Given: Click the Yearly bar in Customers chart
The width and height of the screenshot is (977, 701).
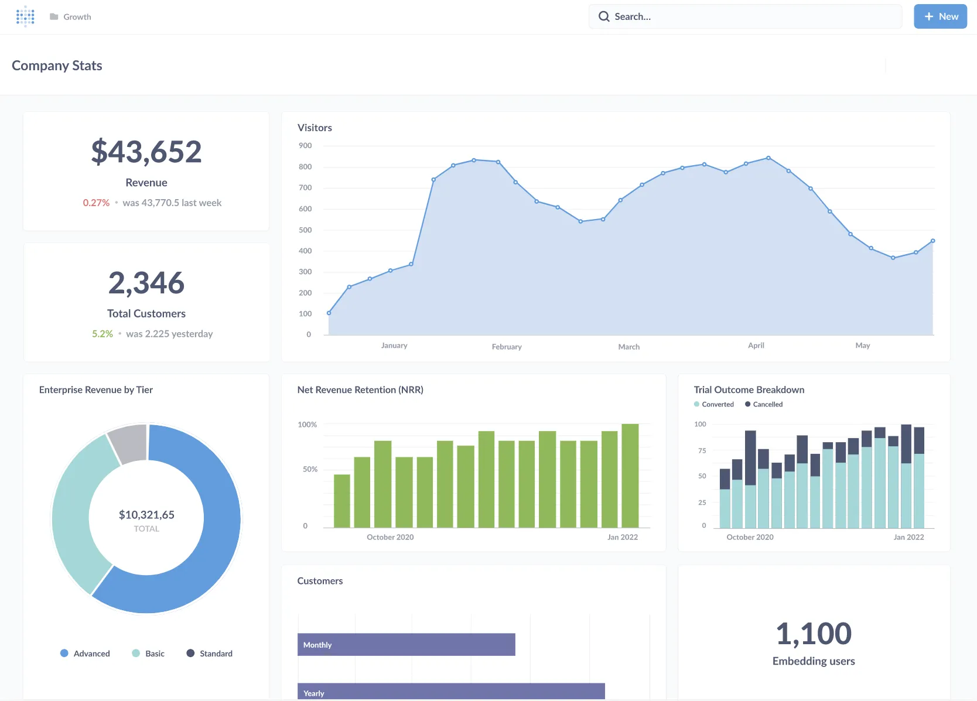Looking at the screenshot, I should 451,692.
